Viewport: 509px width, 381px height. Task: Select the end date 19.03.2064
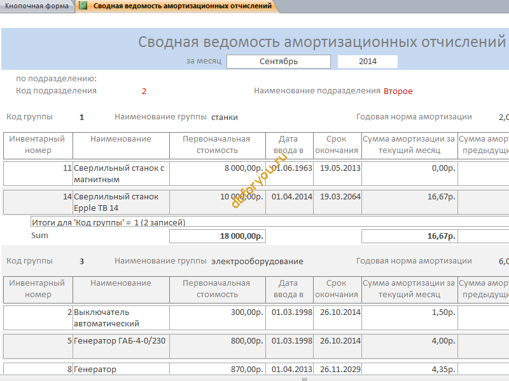[x=340, y=197]
